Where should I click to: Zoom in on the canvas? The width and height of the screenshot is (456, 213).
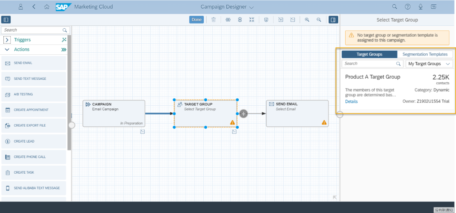(x=307, y=19)
